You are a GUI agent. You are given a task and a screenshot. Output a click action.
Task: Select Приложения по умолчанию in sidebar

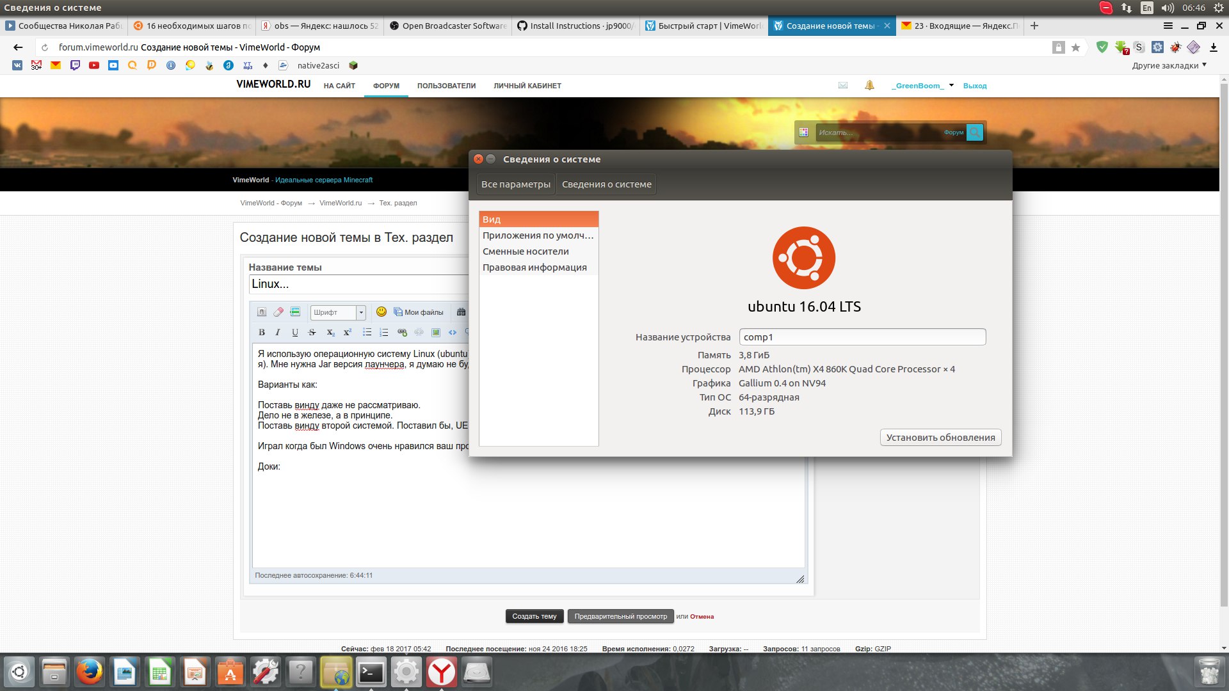click(x=538, y=235)
